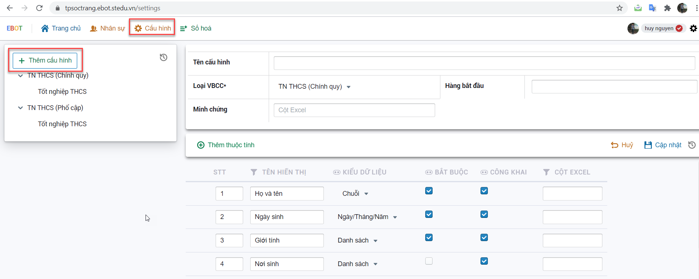This screenshot has height=279, width=699.
Task: Reload the page in the browser
Action: click(39, 8)
